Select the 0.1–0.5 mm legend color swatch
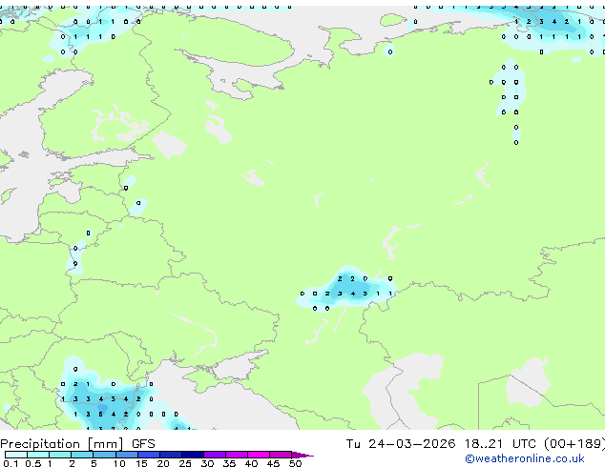Screen dimensions: 605x467 (16, 455)
